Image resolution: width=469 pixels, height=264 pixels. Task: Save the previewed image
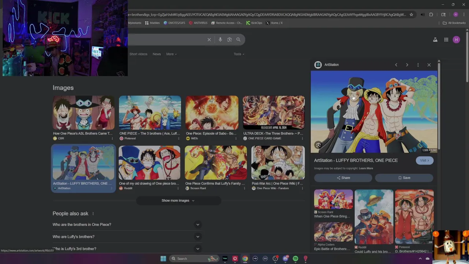click(x=404, y=178)
